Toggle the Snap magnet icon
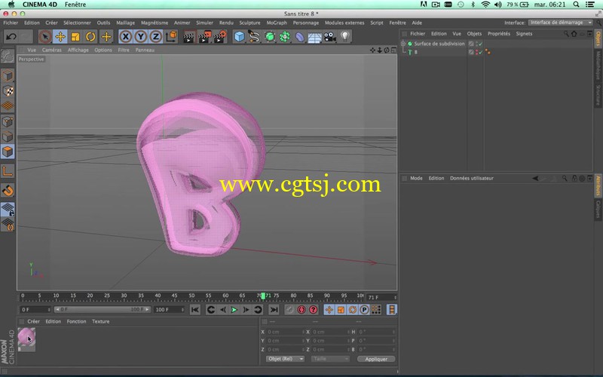 click(x=8, y=190)
